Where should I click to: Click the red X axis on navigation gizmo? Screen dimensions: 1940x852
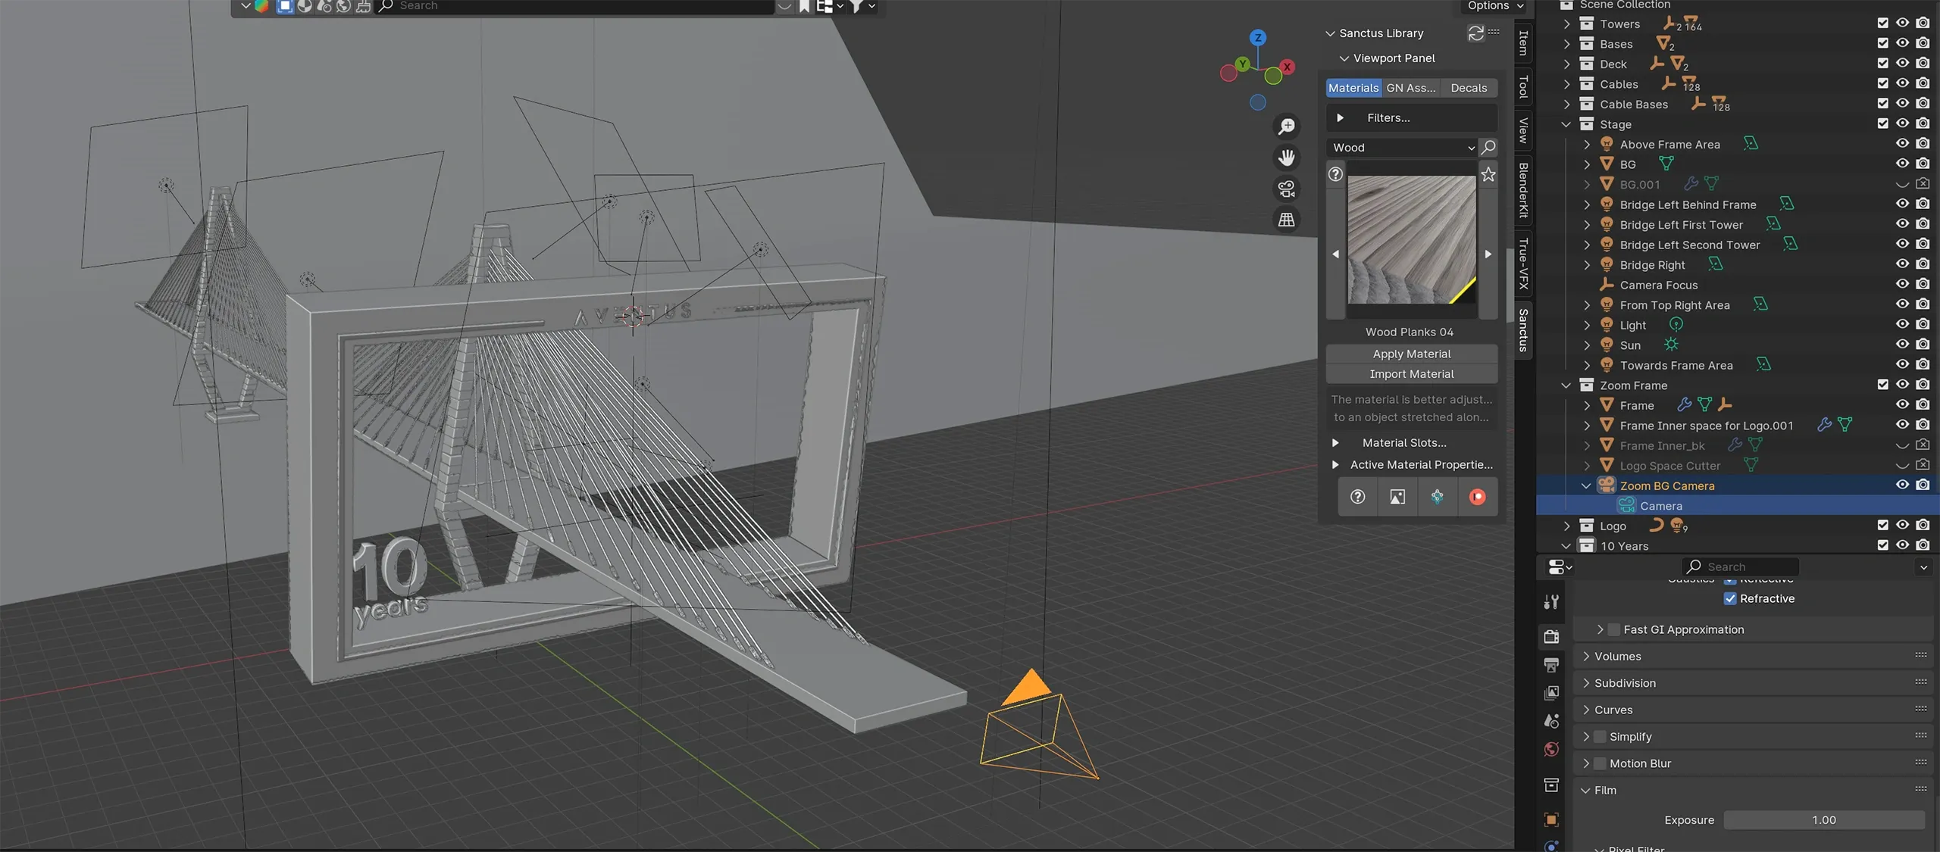tap(1287, 67)
